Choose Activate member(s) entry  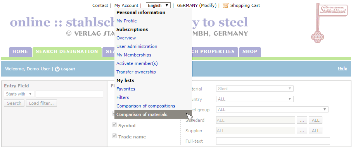pos(137,63)
